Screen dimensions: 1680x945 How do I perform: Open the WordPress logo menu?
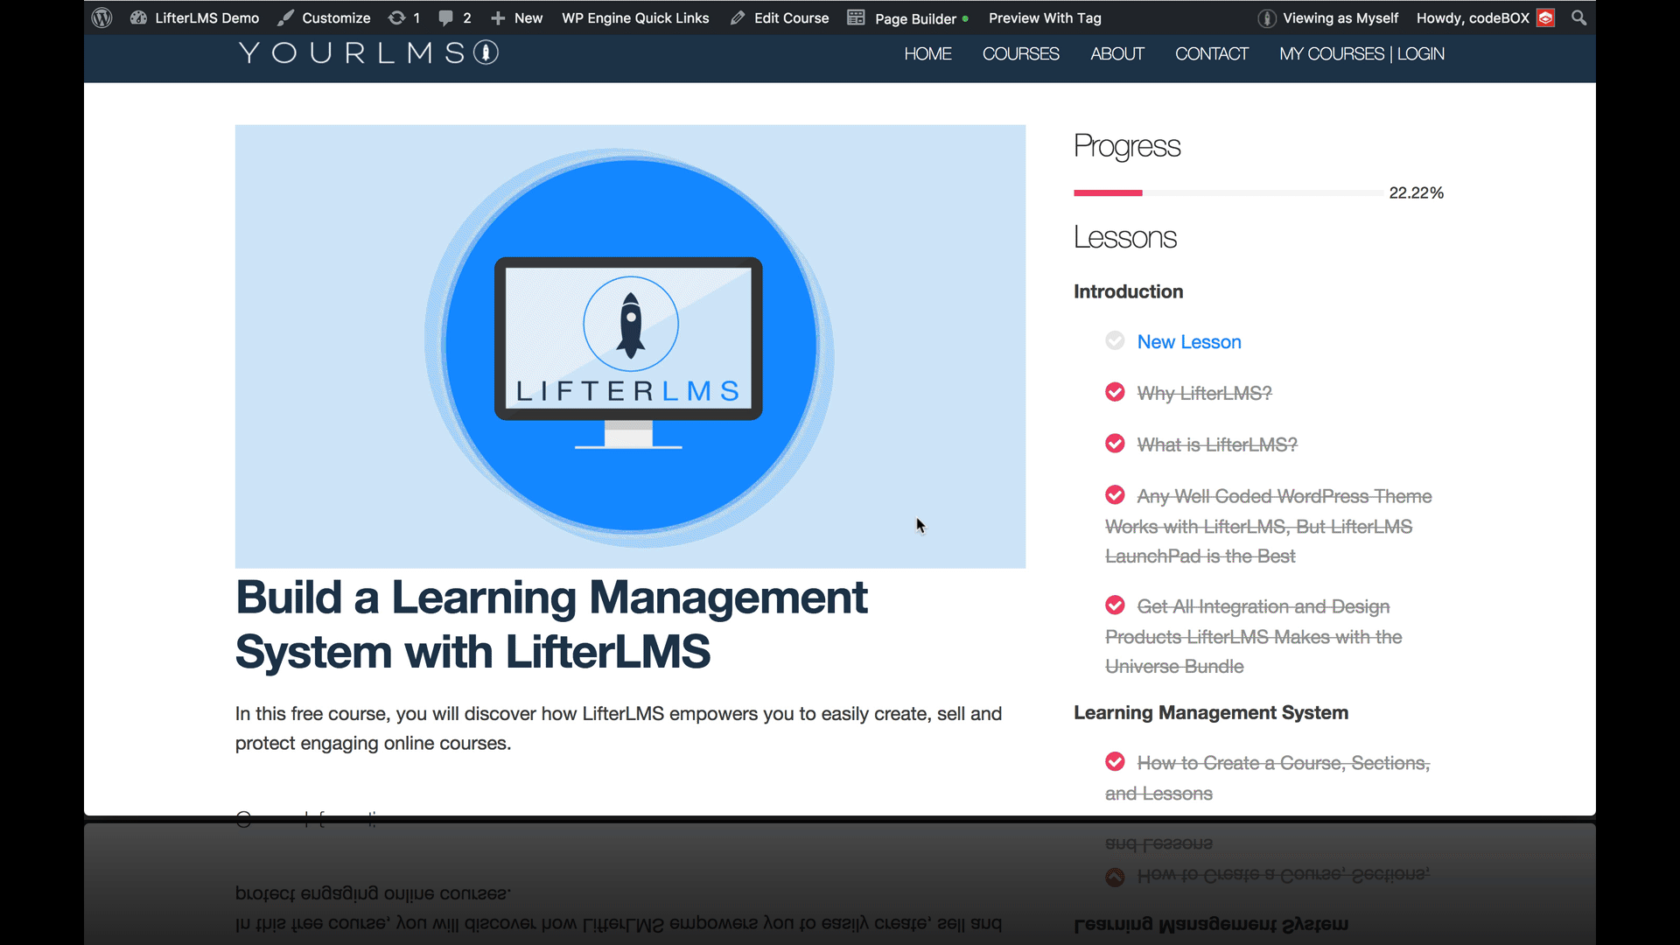click(x=101, y=17)
